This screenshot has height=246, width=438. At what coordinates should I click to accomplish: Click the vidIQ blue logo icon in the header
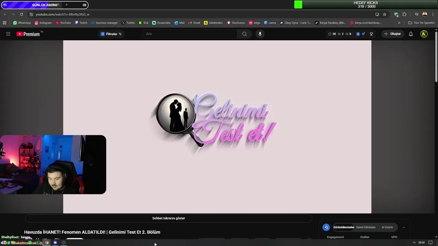coord(358,34)
